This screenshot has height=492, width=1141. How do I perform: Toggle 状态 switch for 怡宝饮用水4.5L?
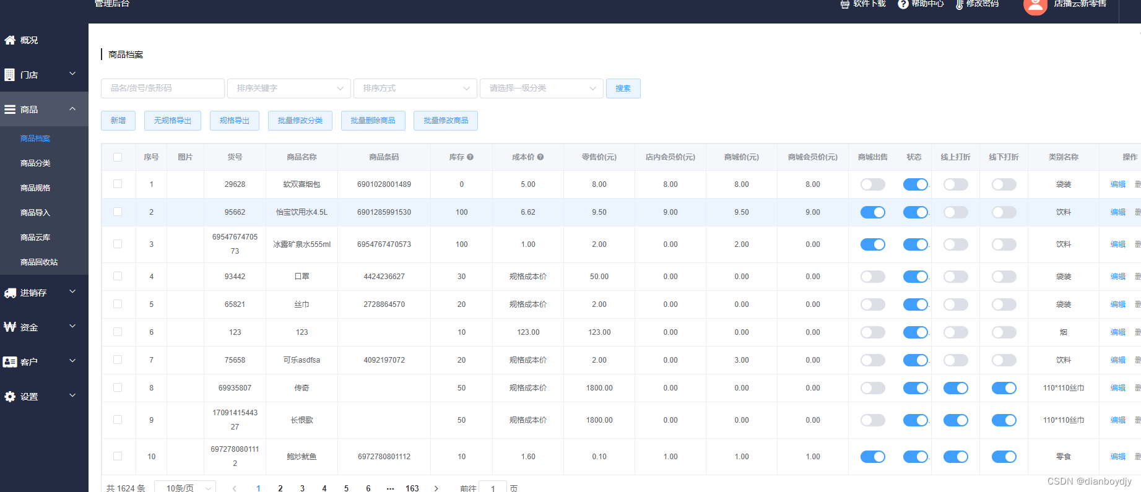(x=915, y=212)
